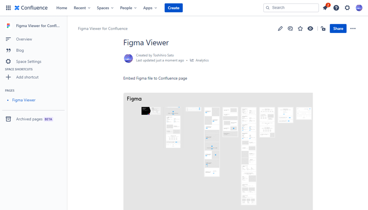
Task: Open the notifications bell
Action: (x=325, y=8)
